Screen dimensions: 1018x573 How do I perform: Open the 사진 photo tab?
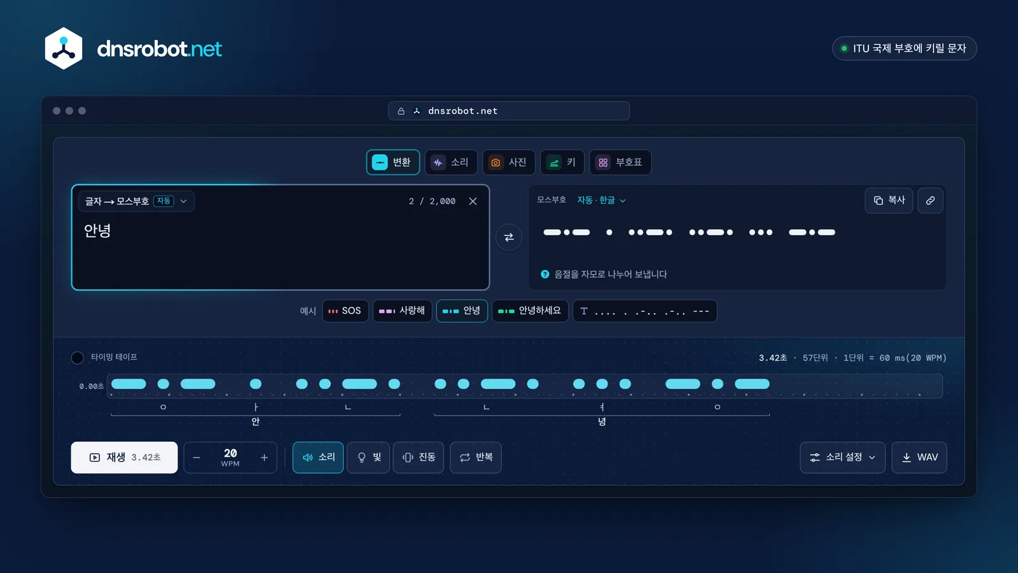[x=508, y=162]
